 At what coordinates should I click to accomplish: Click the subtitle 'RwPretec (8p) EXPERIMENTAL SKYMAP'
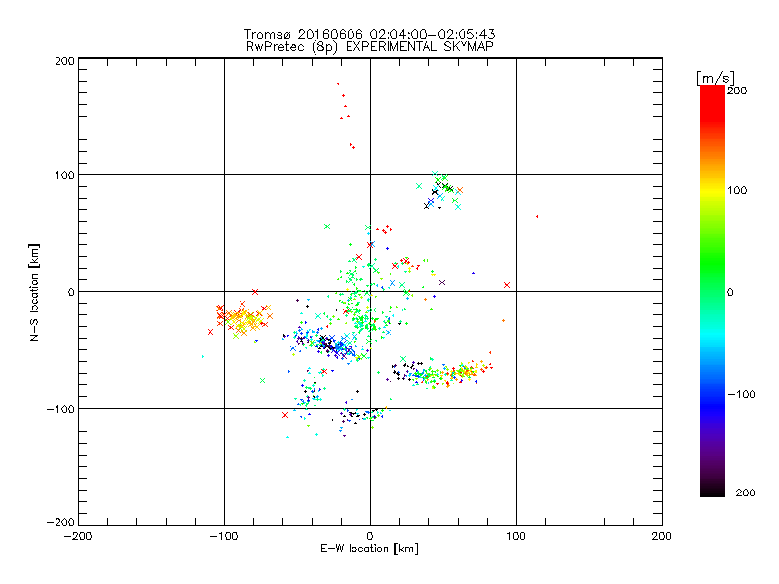369,46
